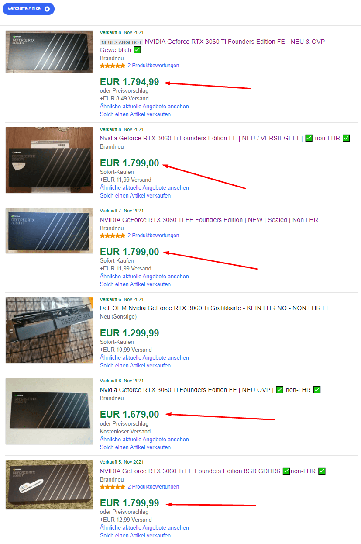Click 'Ähnliche aktuelle Angebote ansehen' under EUR 1.794,99
Viewport: 361px width, 544px height.
pos(144,106)
